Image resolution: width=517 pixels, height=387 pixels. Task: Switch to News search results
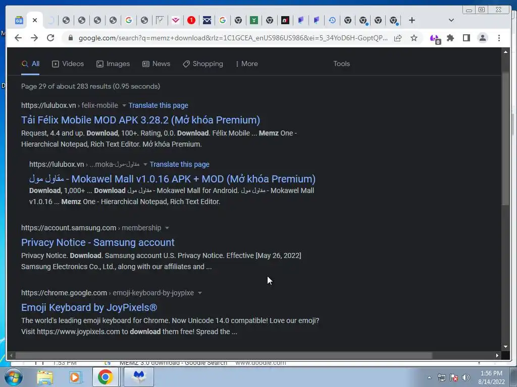pos(157,64)
